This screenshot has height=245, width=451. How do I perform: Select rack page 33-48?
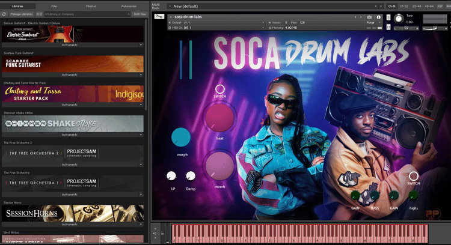[x=416, y=6]
